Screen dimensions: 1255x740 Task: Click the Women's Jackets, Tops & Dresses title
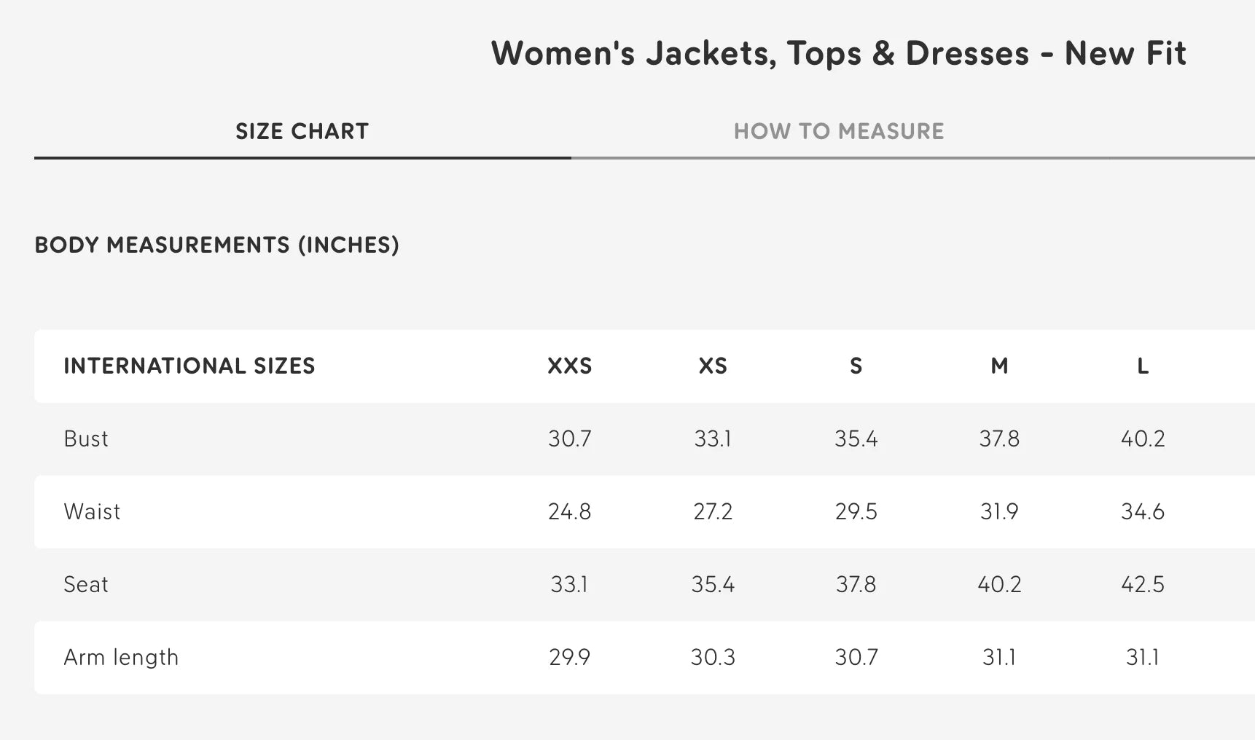[839, 53]
